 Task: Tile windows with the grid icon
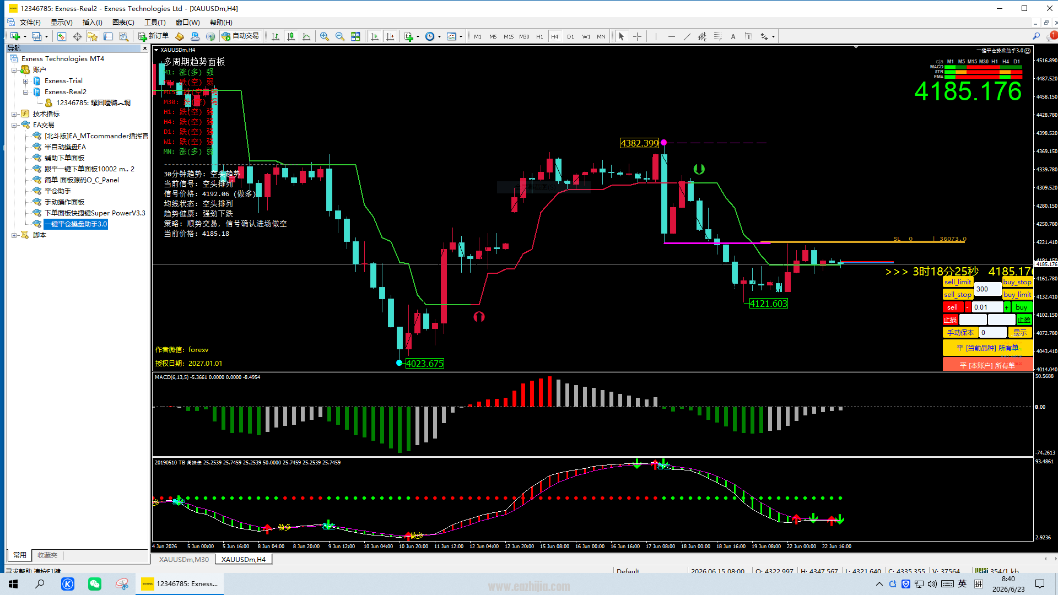tap(355, 36)
